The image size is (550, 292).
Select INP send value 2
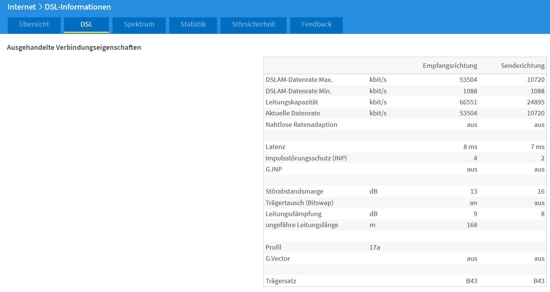[x=543, y=158]
